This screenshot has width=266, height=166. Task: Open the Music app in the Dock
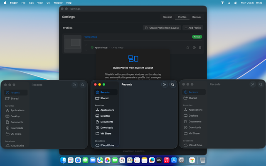click(167, 160)
